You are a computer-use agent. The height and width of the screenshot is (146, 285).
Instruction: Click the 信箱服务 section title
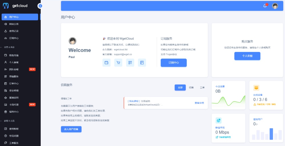(x=67, y=85)
